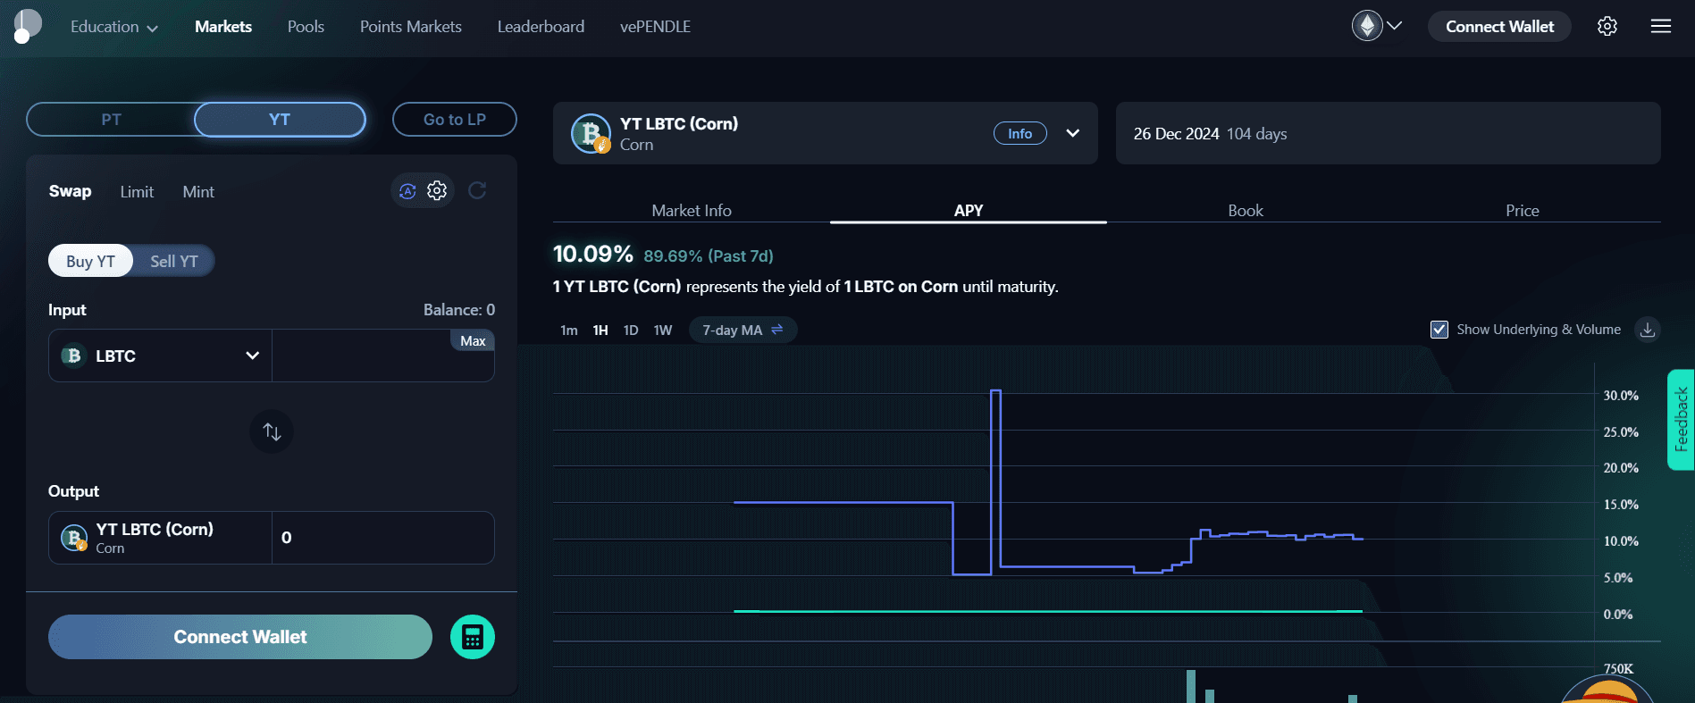This screenshot has width=1695, height=703.
Task: Click LBTC token icon in input
Action: 73,356
